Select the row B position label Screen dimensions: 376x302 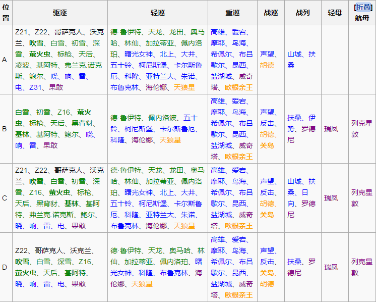[x=5, y=129]
